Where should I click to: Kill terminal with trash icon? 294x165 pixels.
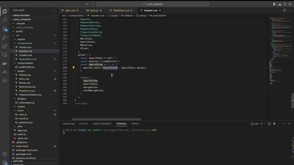click(274, 124)
